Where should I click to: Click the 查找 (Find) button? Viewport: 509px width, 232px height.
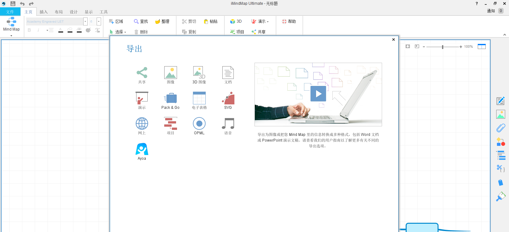point(141,21)
